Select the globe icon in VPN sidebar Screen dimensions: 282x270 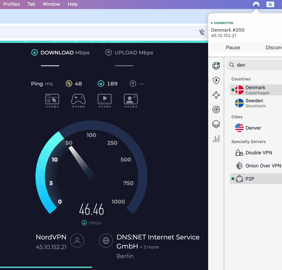pos(216,66)
